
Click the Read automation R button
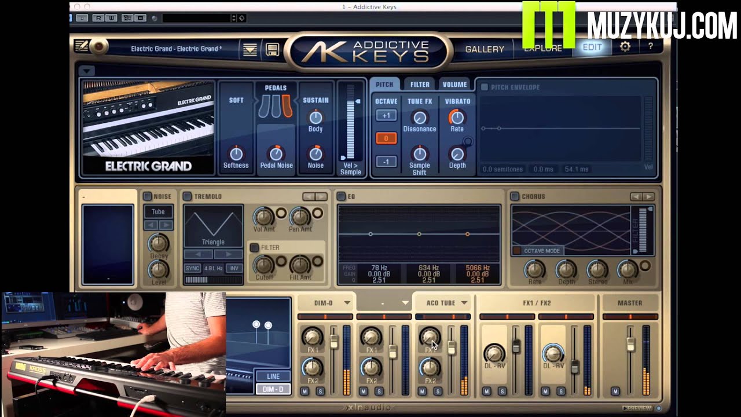coord(98,18)
